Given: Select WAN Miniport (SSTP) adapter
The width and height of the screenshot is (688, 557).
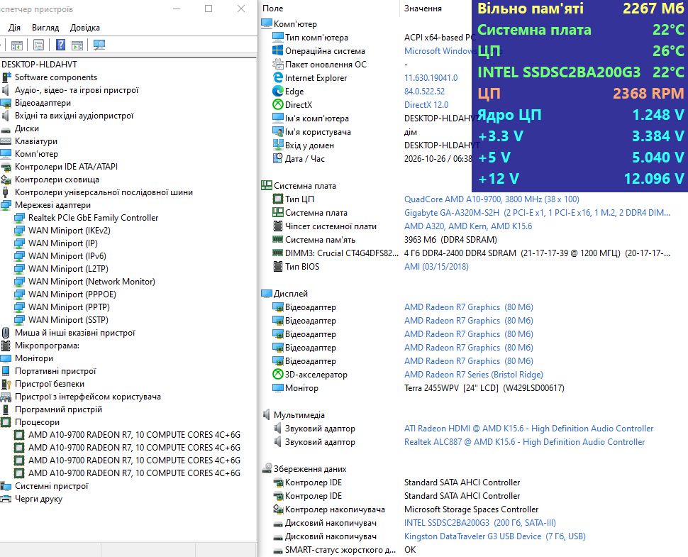Looking at the screenshot, I should pyautogui.click(x=68, y=320).
